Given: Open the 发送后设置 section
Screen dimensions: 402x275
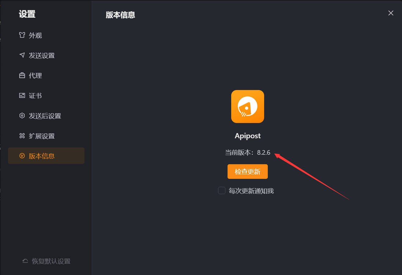Looking at the screenshot, I should (x=45, y=116).
